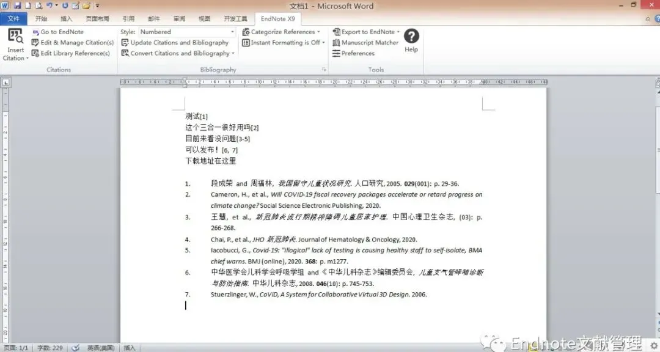Image resolution: width=660 pixels, height=352 pixels.
Task: Open the Undo history dropdown arrow
Action: pyautogui.click(x=56, y=5)
